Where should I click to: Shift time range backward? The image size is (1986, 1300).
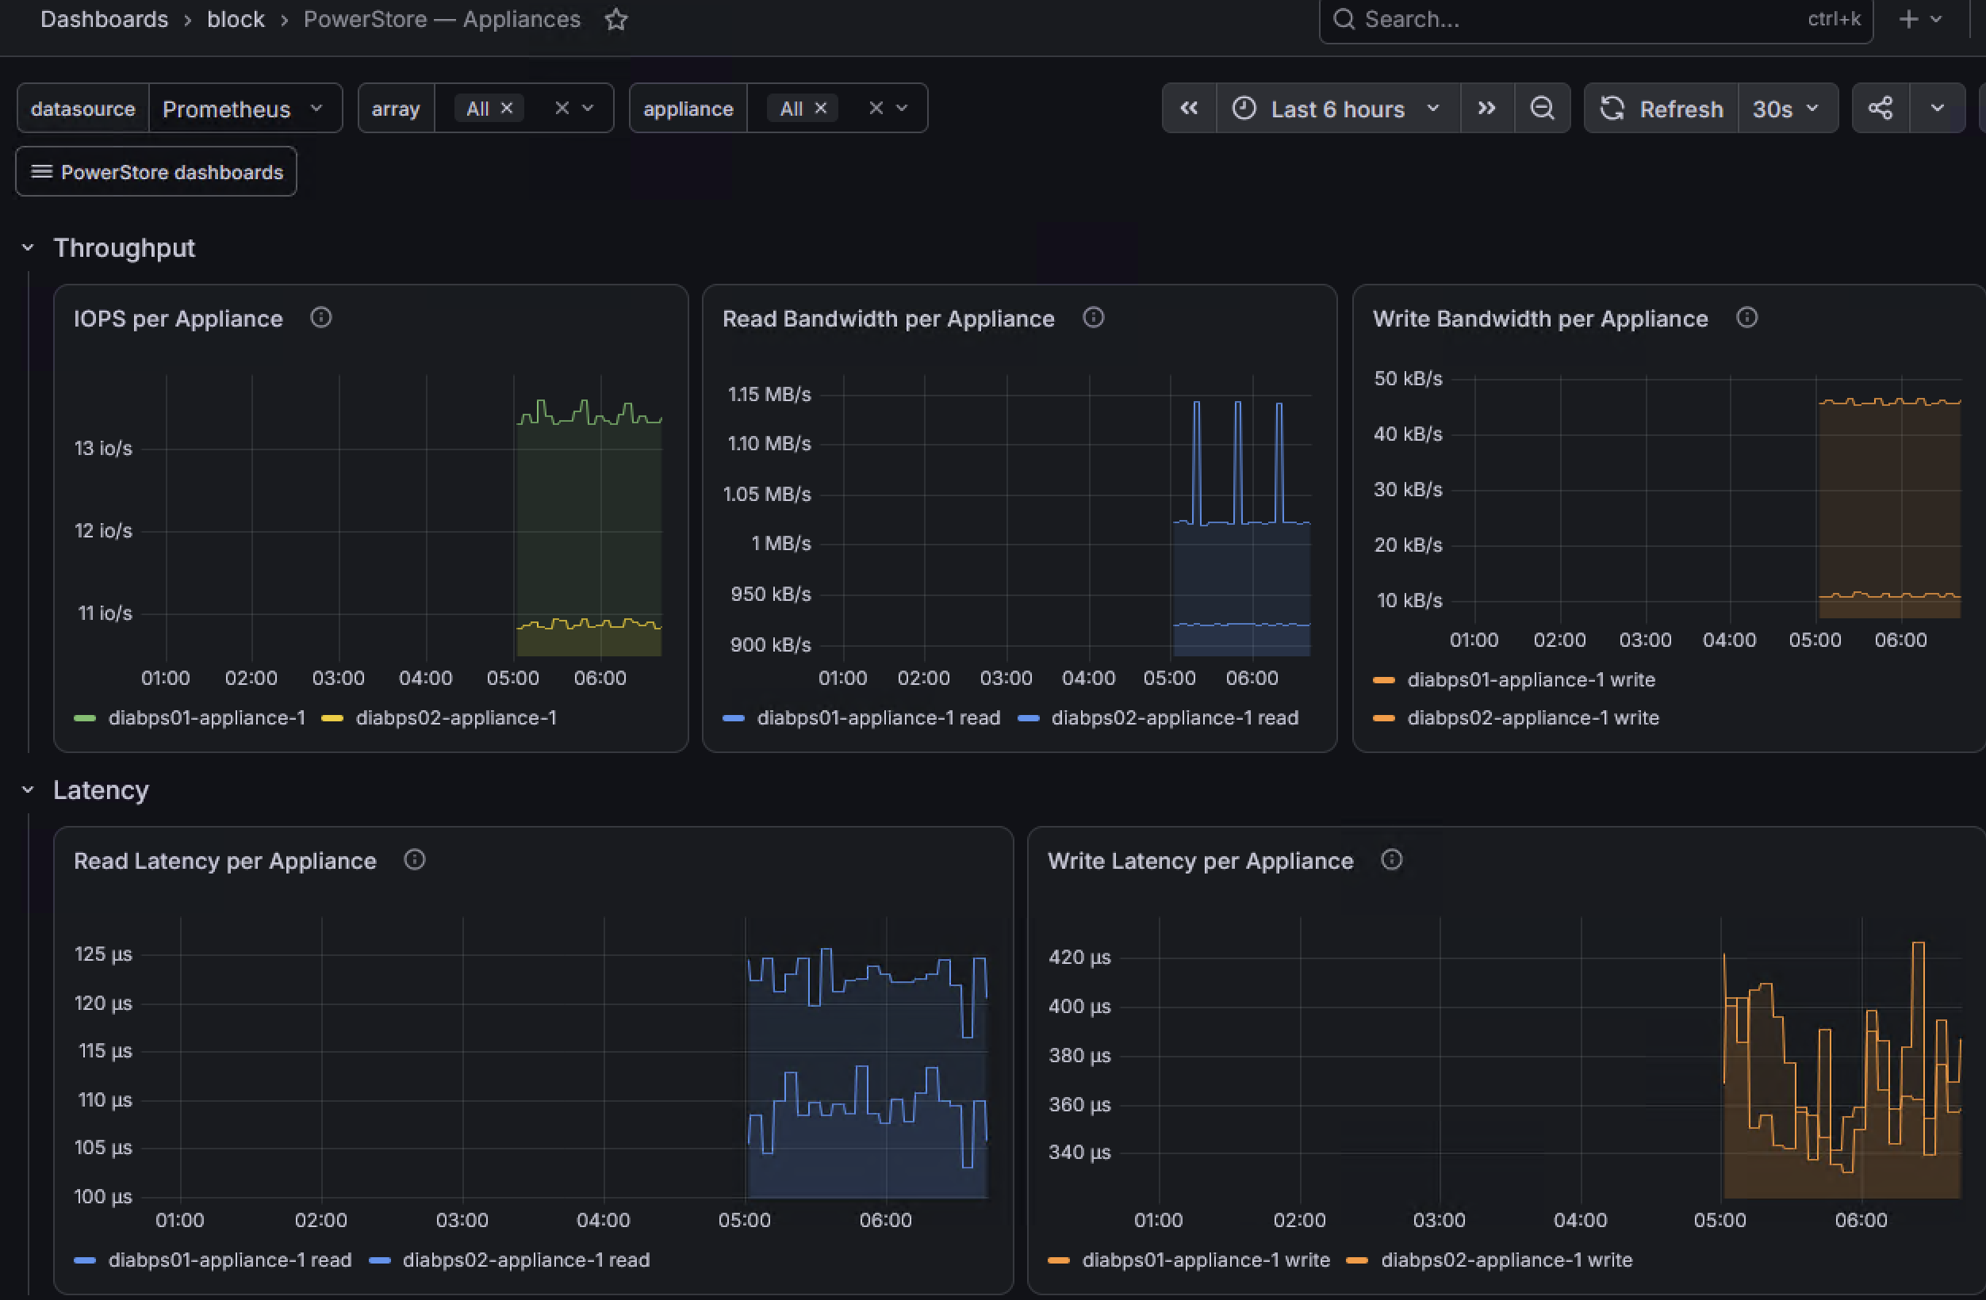[x=1189, y=109]
